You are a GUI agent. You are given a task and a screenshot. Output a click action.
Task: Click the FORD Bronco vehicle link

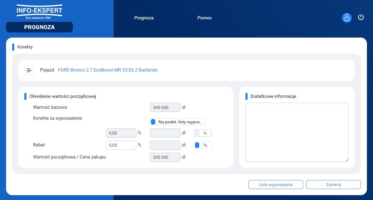108,70
